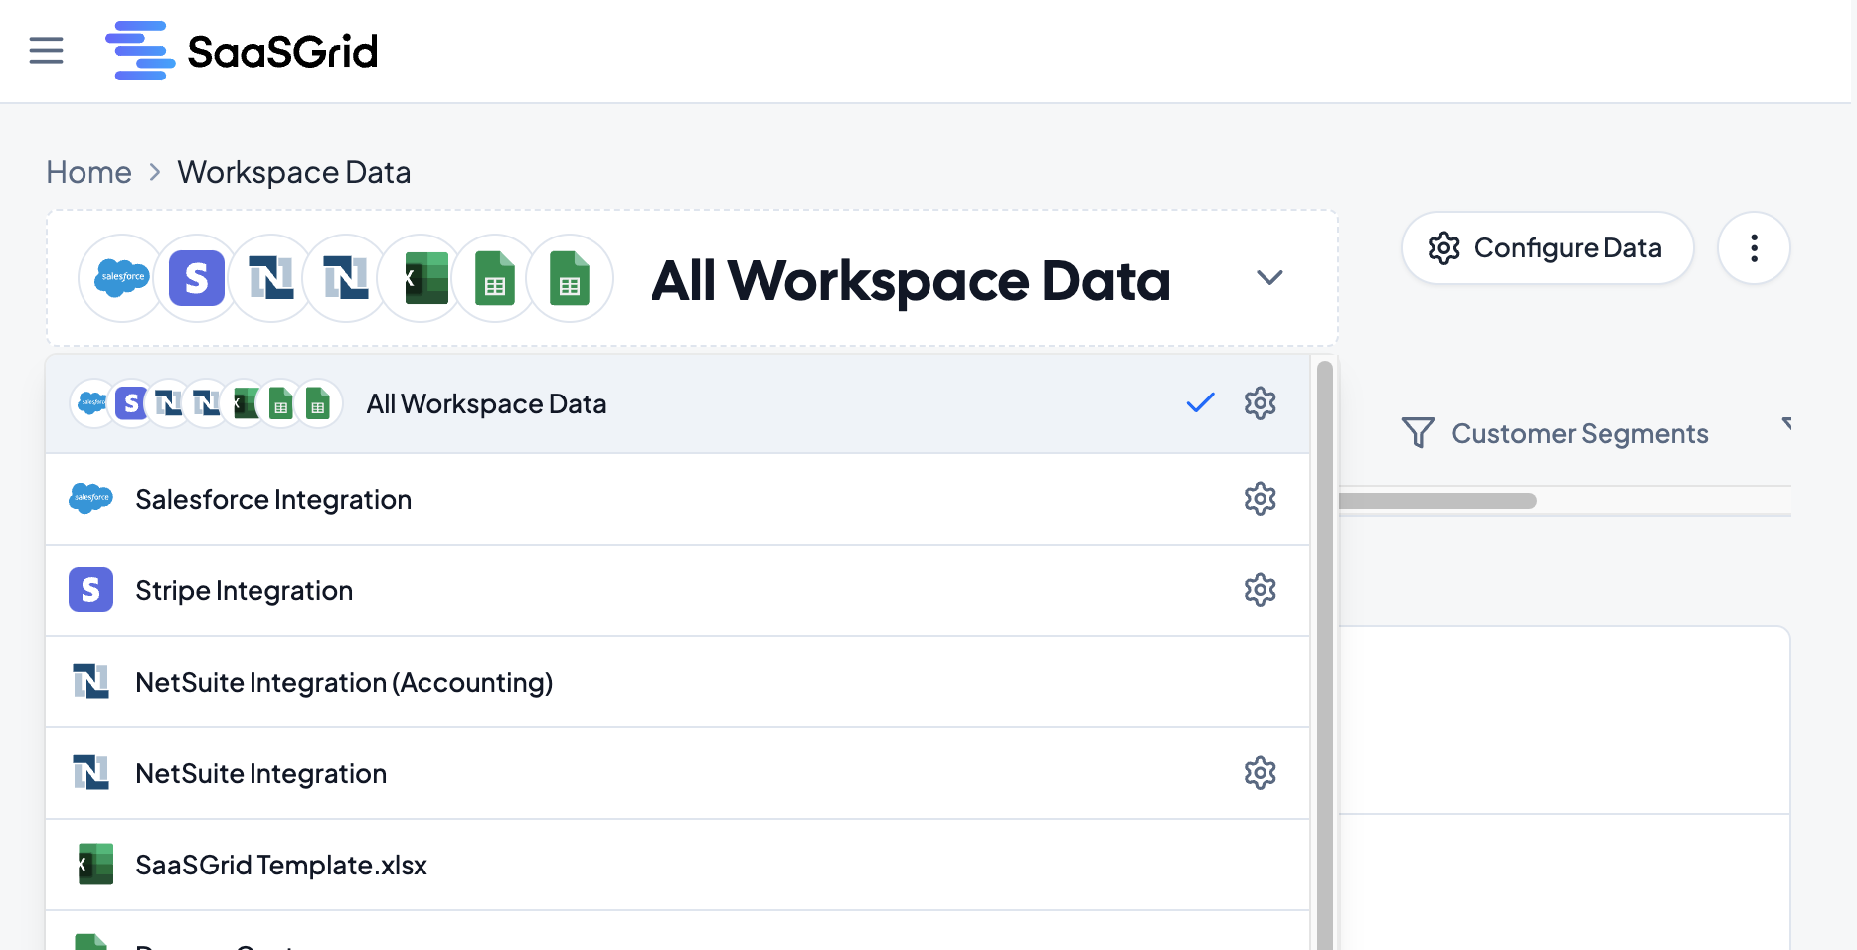Open settings gear for All Workspace Data
1857x950 pixels.
point(1260,403)
